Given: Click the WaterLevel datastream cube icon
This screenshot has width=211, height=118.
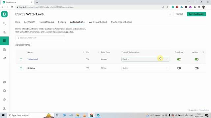Looking at the screenshot, I should (21, 59).
